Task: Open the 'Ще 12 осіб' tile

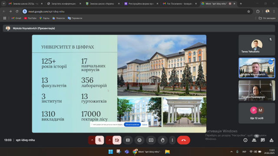Action: coord(257,113)
